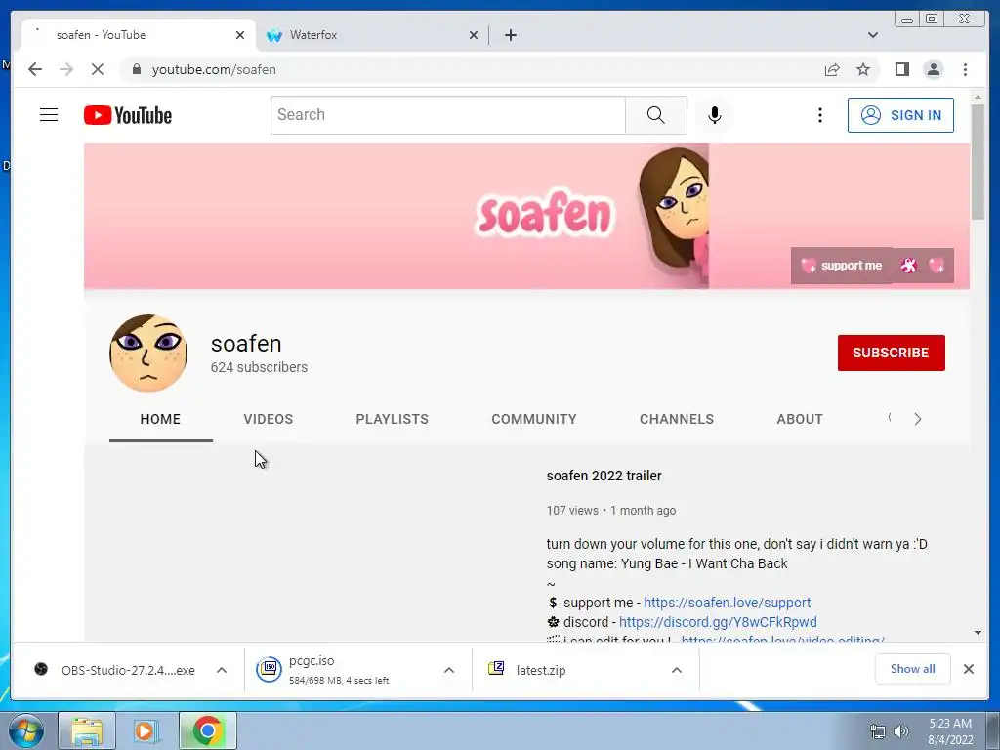Viewport: 1000px width, 750px height.
Task: Open the ABOUT channel tab
Action: coord(800,419)
